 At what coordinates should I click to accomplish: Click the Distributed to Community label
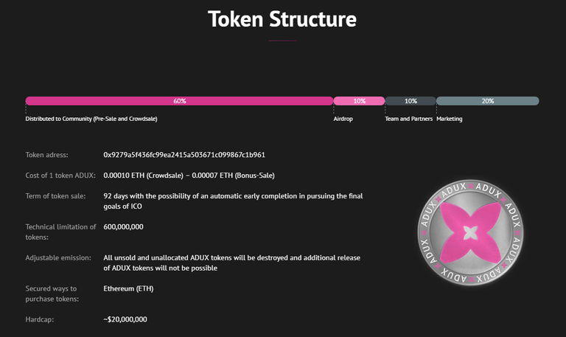point(91,119)
